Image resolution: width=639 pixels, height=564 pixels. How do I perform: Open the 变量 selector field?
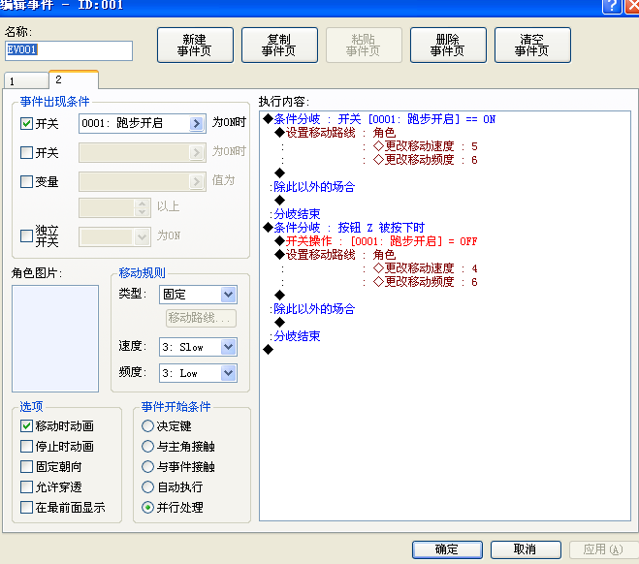click(x=143, y=181)
